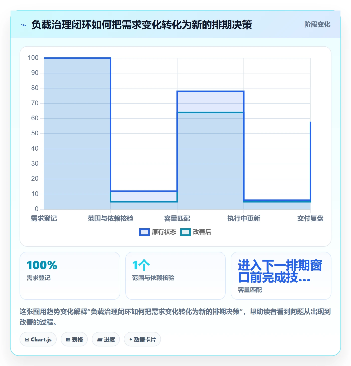Click the y-axis tick value 20

coord(35,179)
